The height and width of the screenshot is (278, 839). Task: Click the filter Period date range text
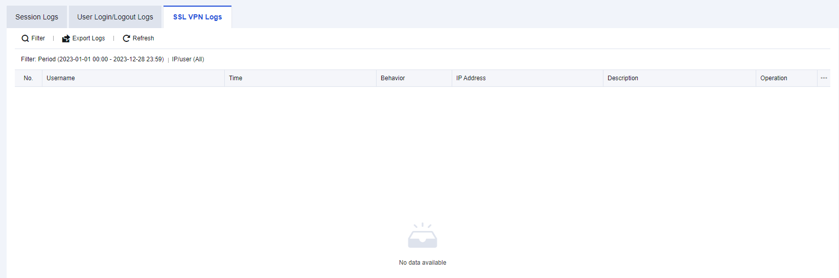(101, 59)
